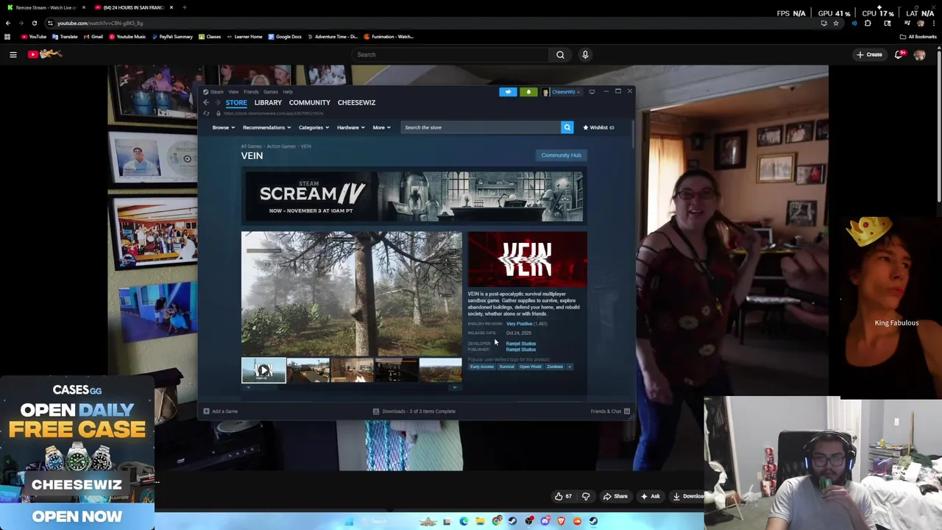Click inside the Steam store search field
Viewport: 942px width, 530px height.
[481, 127]
